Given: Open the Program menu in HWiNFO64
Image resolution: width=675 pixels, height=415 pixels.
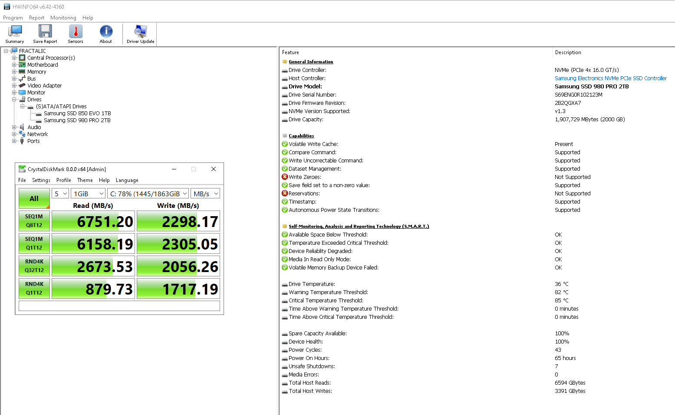Looking at the screenshot, I should 13,18.
